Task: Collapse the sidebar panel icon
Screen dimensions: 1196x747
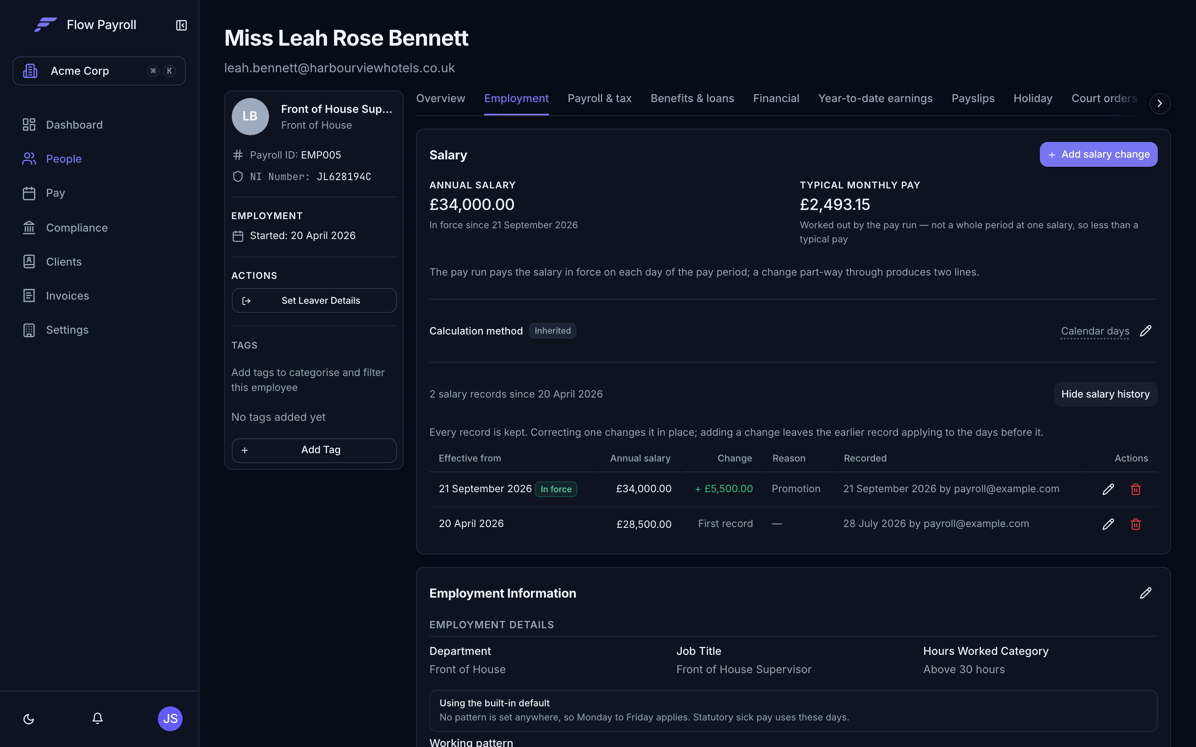Action: (181, 25)
